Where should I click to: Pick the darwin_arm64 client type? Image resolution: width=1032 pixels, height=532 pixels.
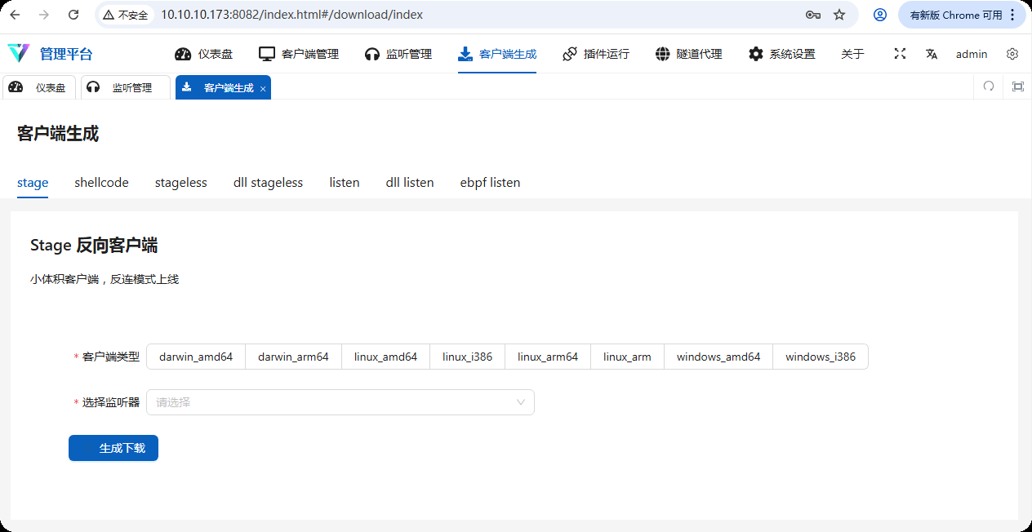coord(292,357)
